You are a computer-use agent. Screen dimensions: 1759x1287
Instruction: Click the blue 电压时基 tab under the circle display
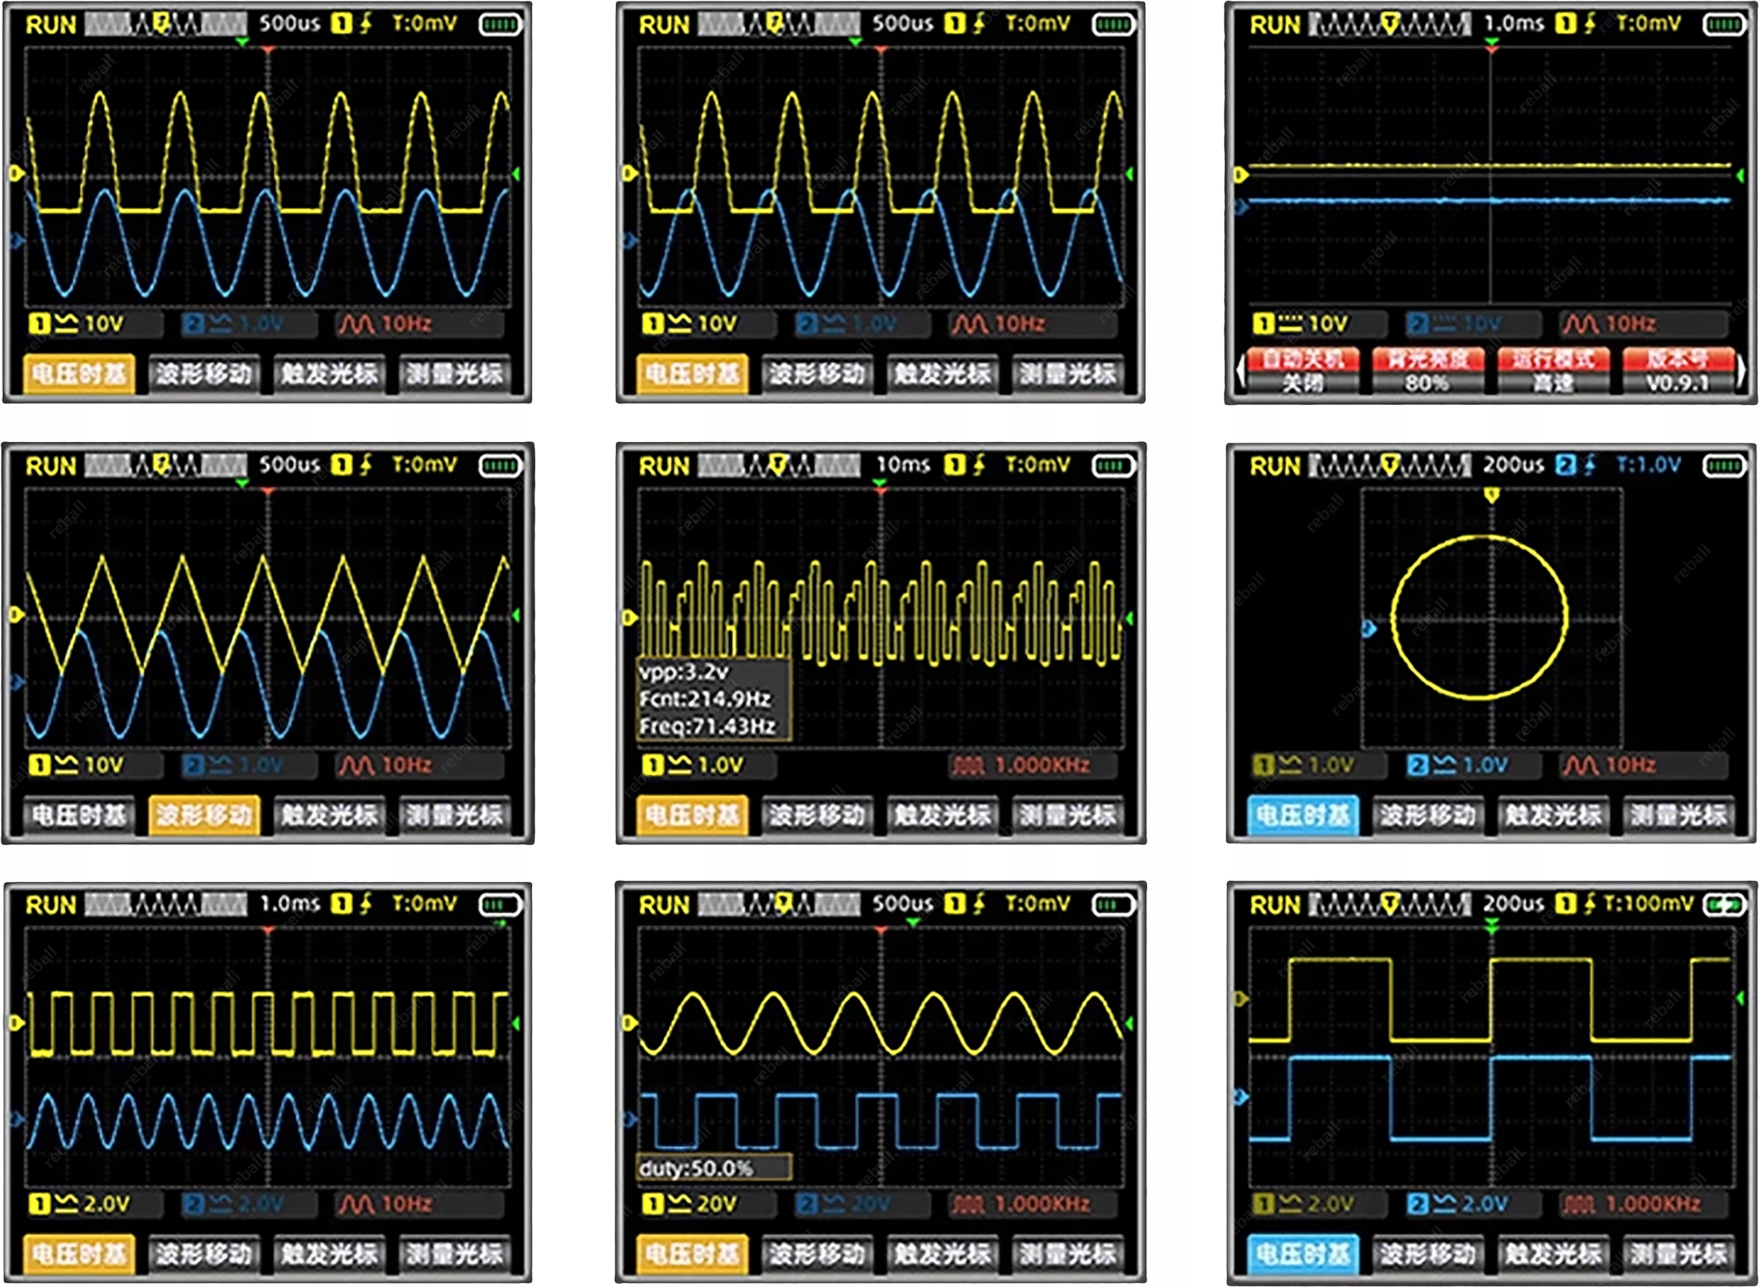(x=1302, y=815)
